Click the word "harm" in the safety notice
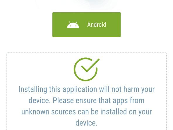Image resolution: width=173 pixels, height=130 pixels. point(131,89)
